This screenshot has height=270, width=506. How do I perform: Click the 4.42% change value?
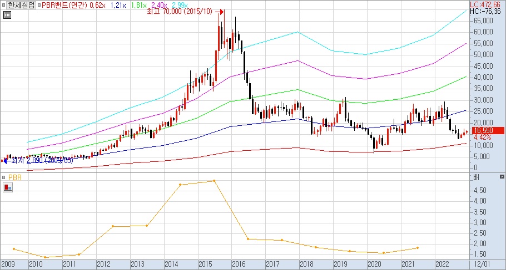(483, 137)
